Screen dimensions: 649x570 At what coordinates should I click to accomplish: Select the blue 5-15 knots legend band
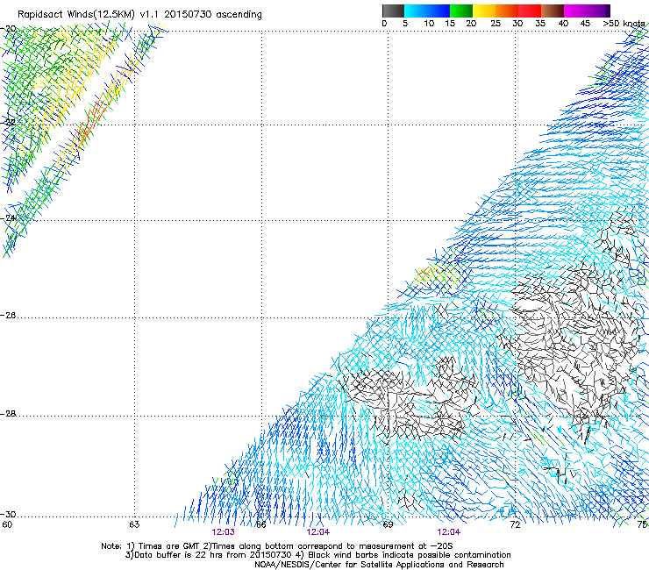427,11
